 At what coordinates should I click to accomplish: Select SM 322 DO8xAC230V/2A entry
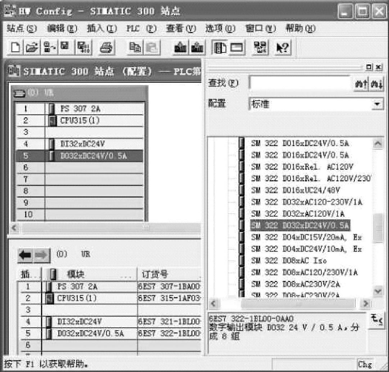coord(295,284)
